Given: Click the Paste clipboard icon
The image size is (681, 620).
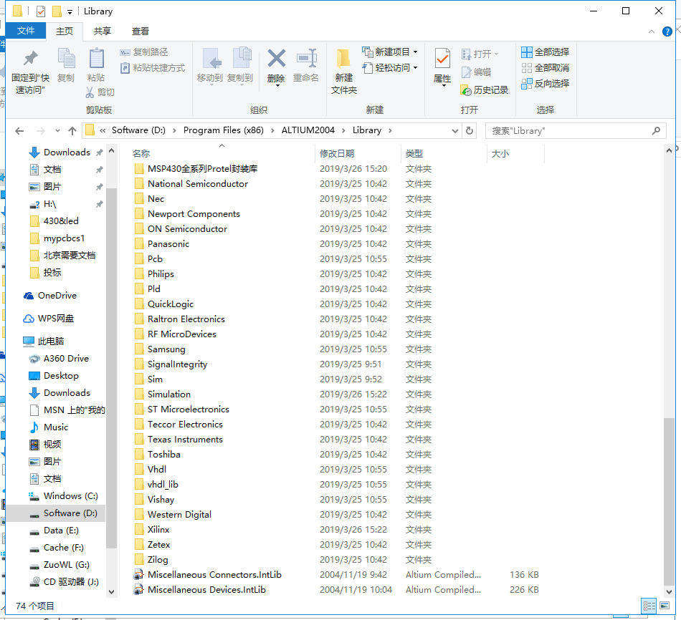Looking at the screenshot, I should [96, 59].
